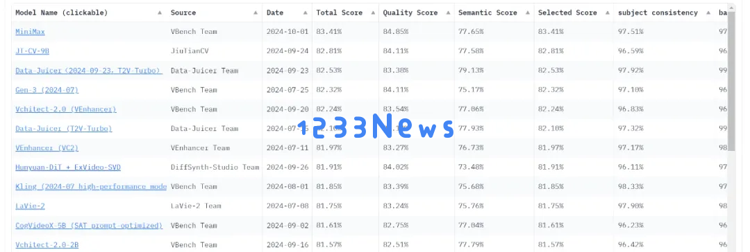750x252 pixels.
Task: Open CogVideoX-5B (SAT prompt-optimized) link
Action: click(x=89, y=225)
